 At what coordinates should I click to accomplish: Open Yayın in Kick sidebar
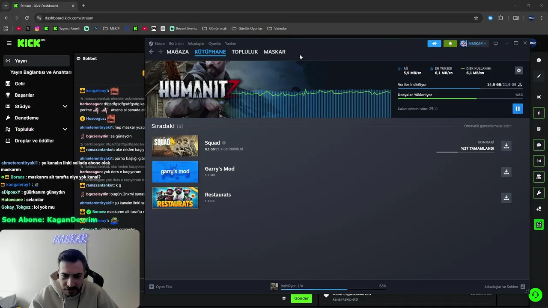coord(36,61)
